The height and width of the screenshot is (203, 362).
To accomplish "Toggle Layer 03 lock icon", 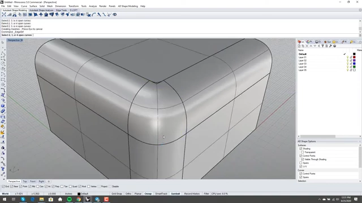I will pos(351,64).
